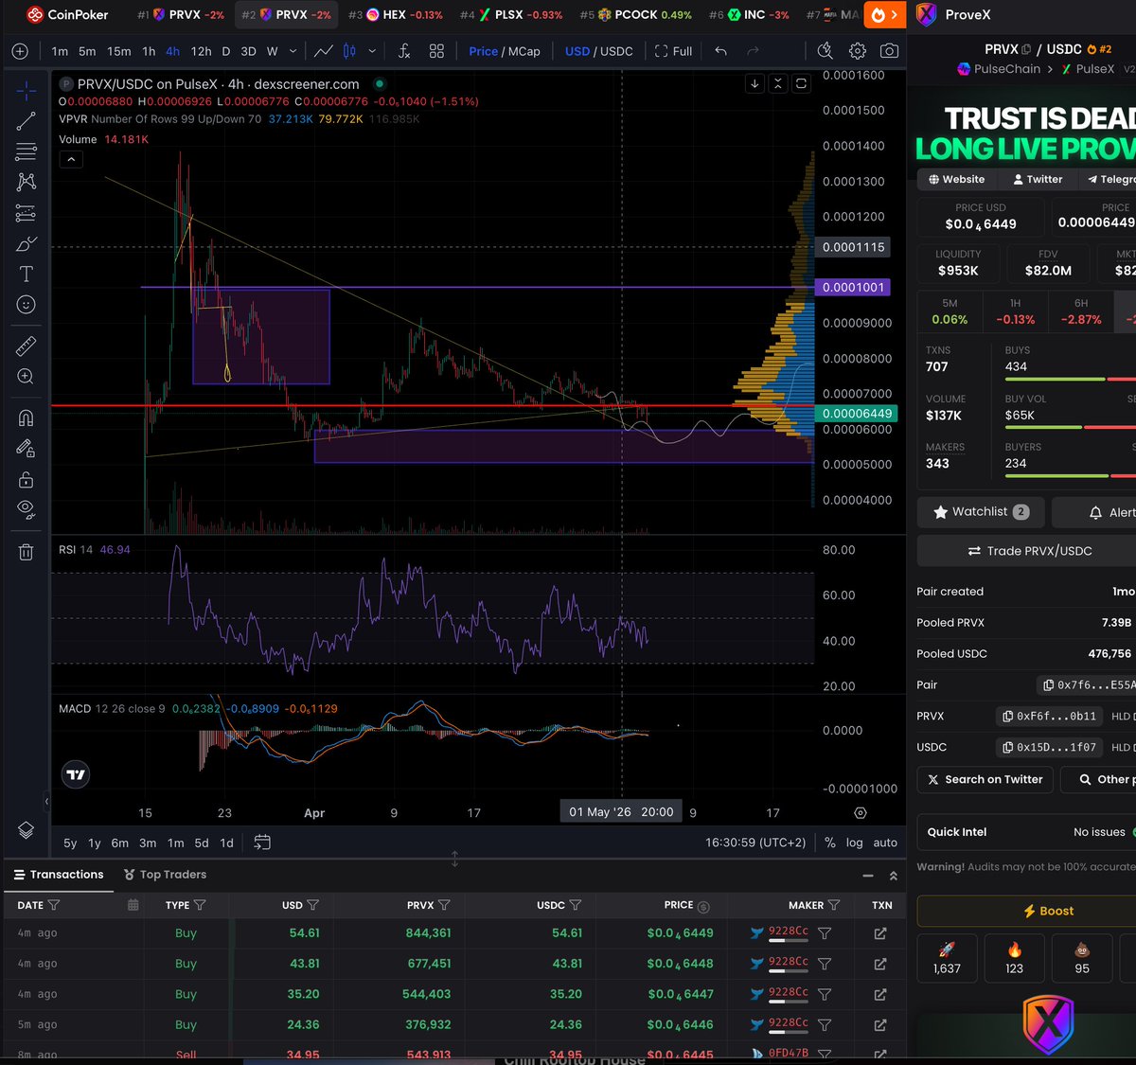Select the ruler measure tool
Viewport: 1136px width, 1065px height.
coord(26,346)
